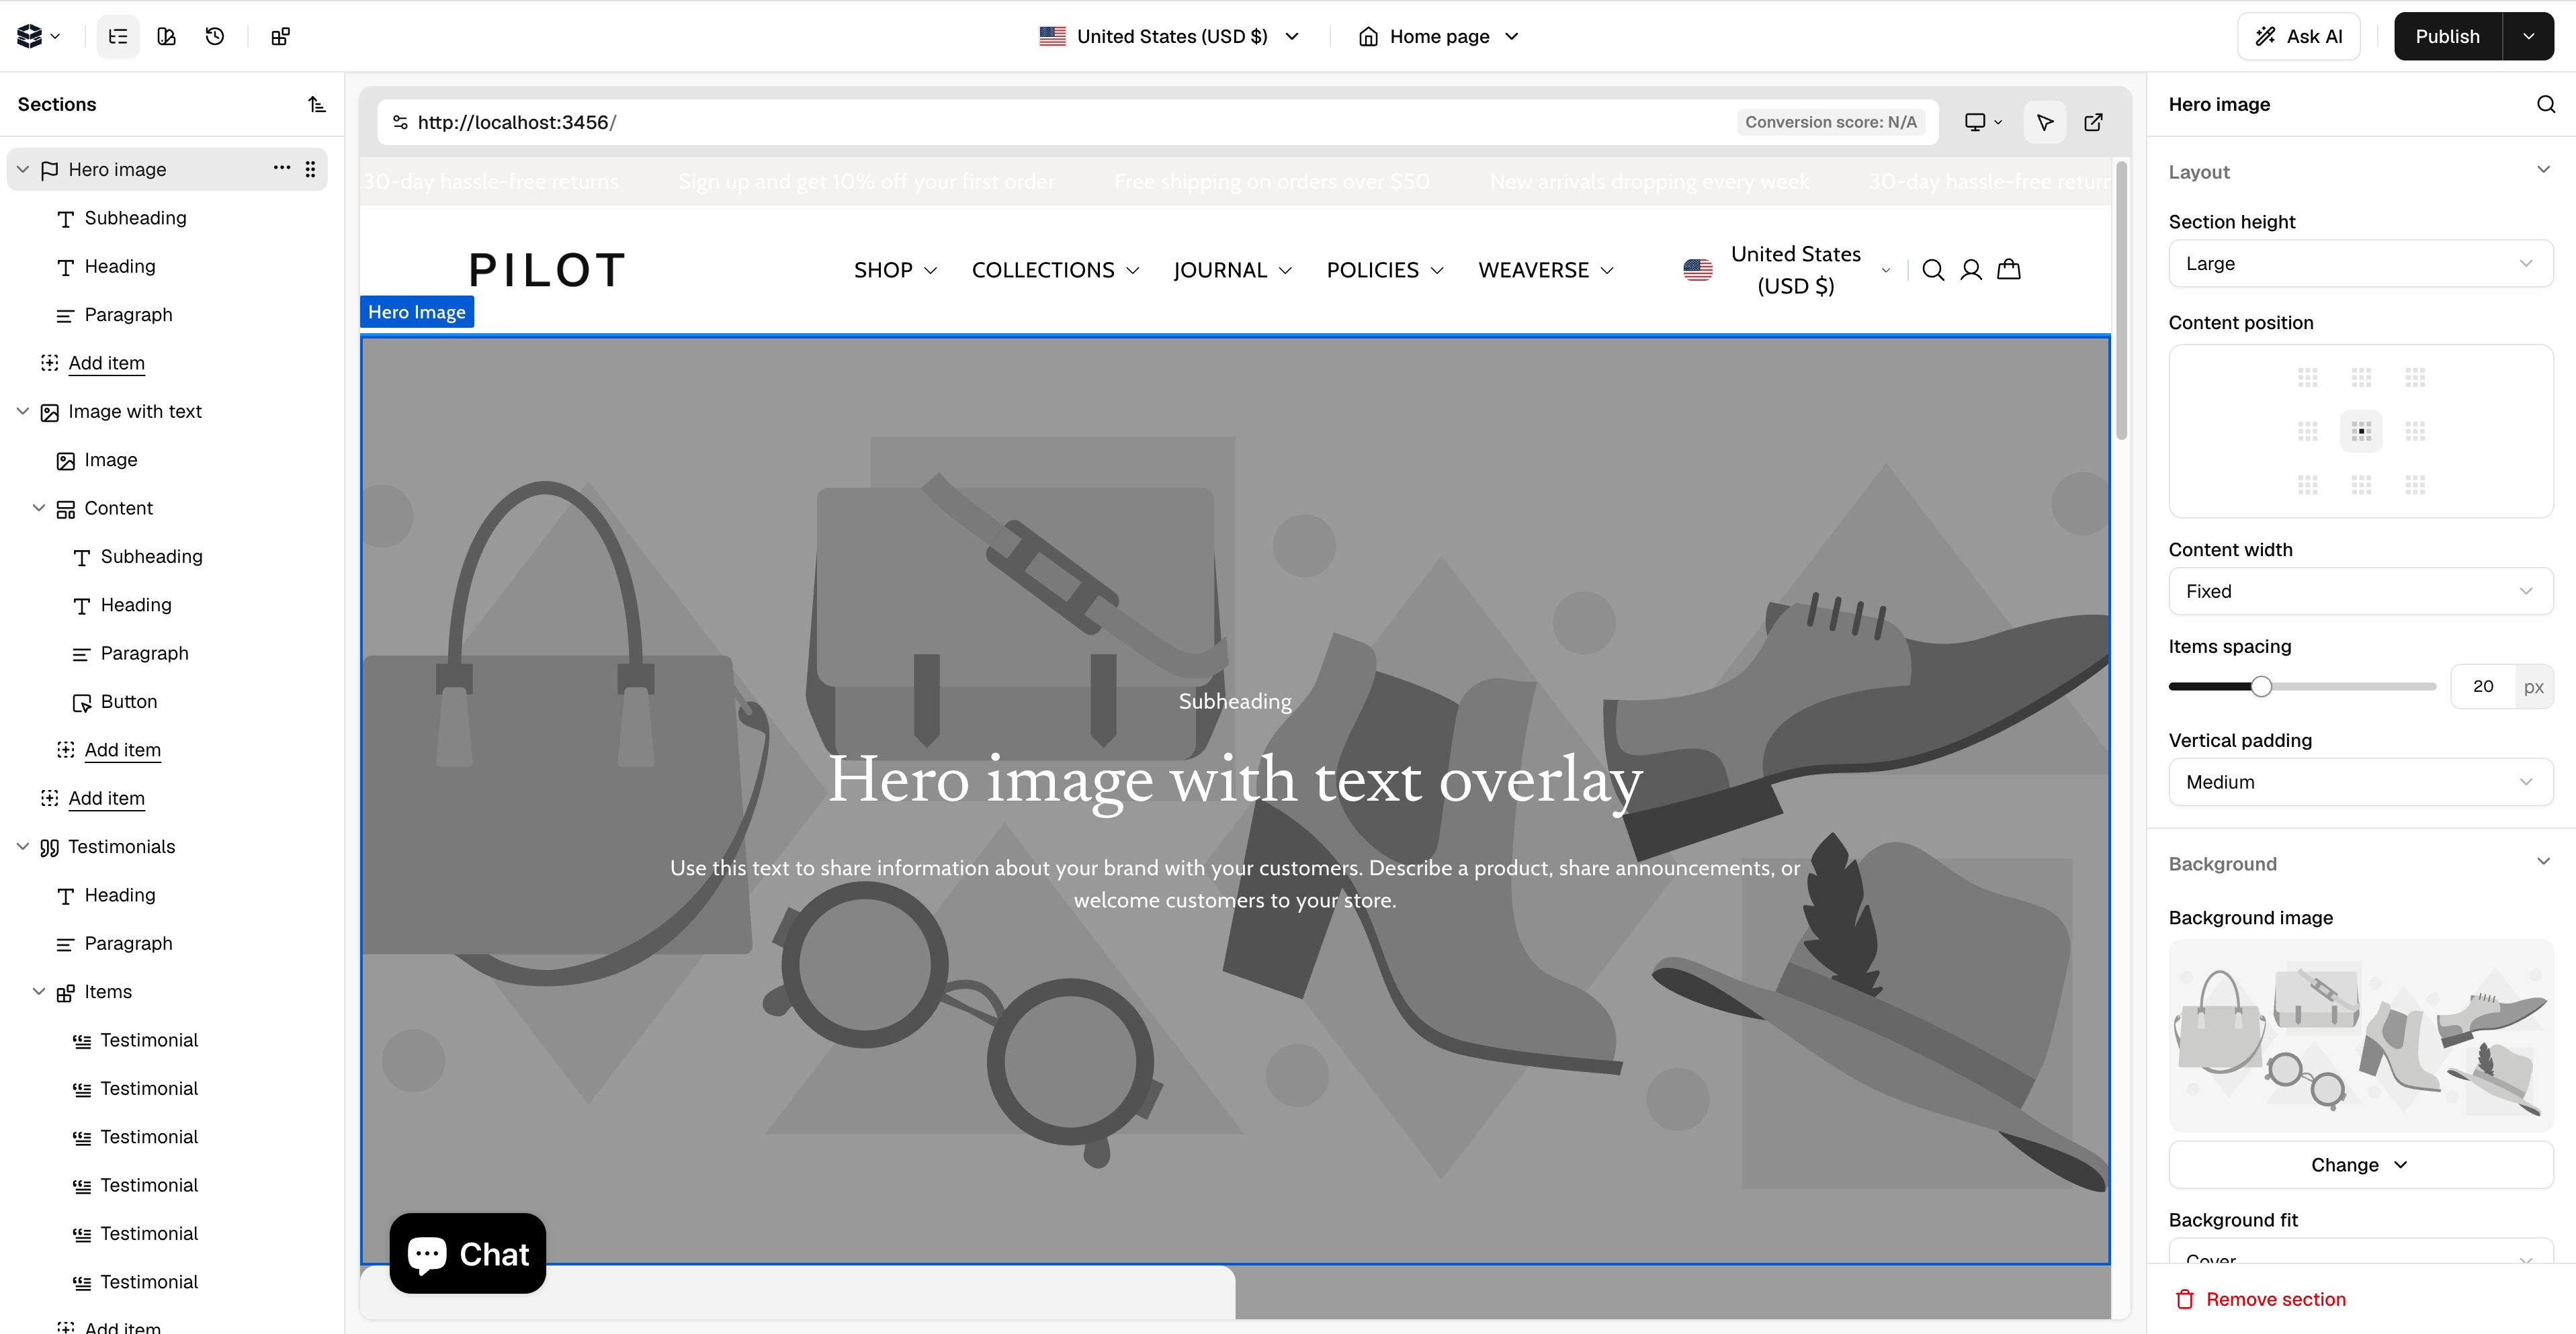Open the Weaverse logo menu
This screenshot has height=1334, width=2576.
pos(39,36)
